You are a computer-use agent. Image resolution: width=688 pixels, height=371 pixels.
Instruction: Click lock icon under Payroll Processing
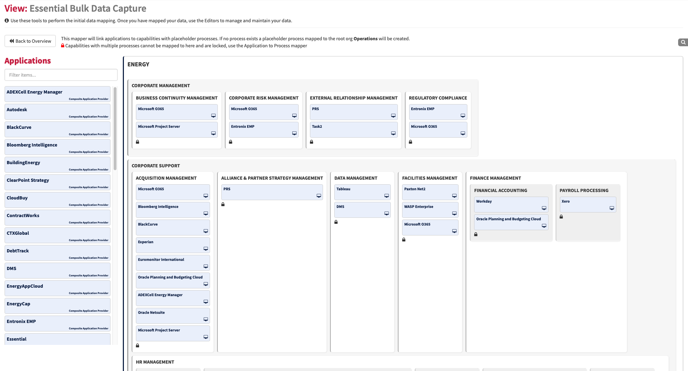click(x=561, y=217)
